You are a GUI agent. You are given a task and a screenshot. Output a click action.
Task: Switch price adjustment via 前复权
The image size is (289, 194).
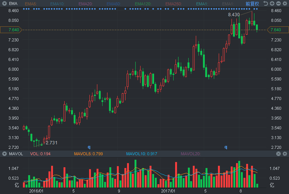(x=252, y=4)
